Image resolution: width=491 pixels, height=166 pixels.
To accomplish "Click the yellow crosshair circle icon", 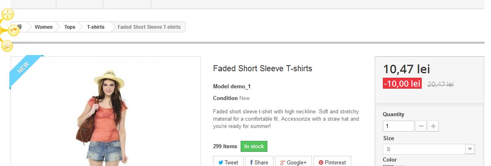I will coord(8,14).
